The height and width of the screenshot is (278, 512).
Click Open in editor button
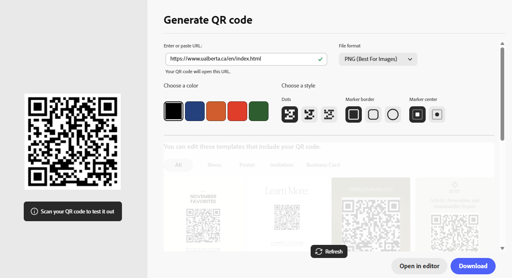click(420, 266)
